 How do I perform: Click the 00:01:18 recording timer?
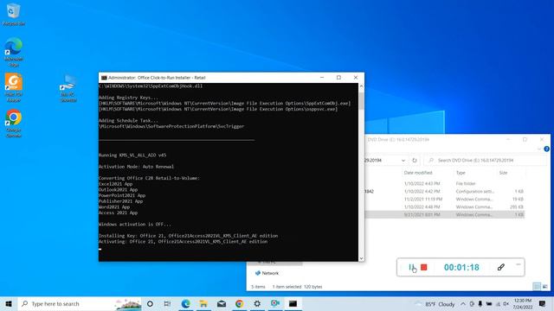pos(461,267)
